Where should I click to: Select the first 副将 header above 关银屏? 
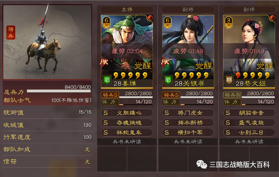[x=188, y=10]
